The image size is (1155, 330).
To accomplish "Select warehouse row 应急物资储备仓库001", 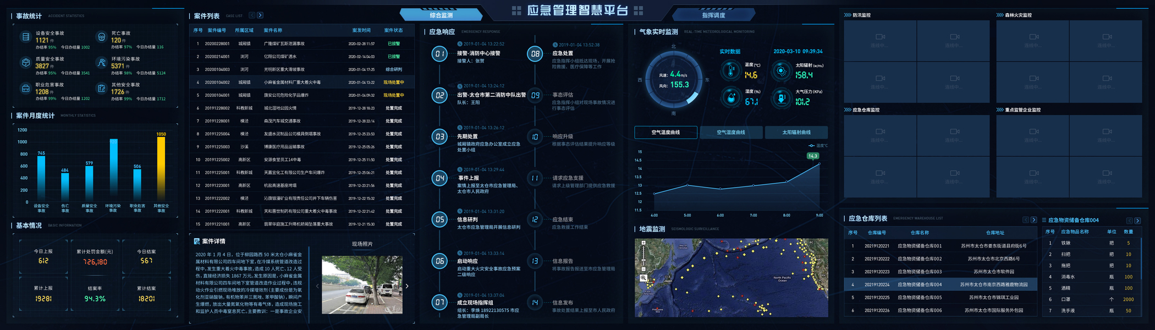I will (940, 246).
